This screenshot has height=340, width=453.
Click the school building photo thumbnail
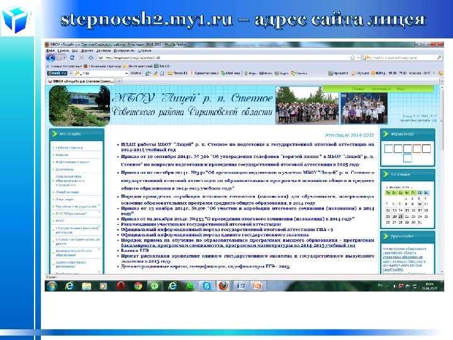(79, 106)
